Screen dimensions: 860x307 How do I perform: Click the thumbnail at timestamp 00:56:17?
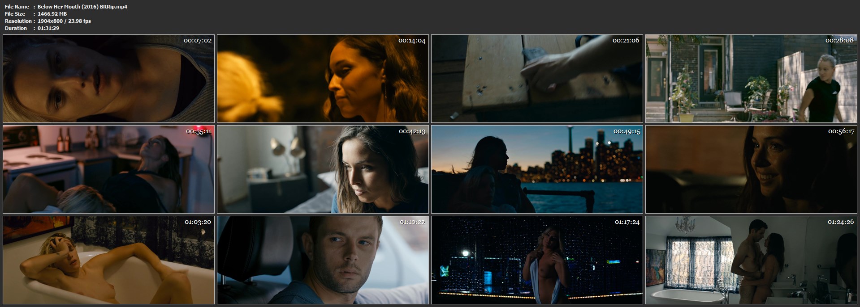coord(751,169)
